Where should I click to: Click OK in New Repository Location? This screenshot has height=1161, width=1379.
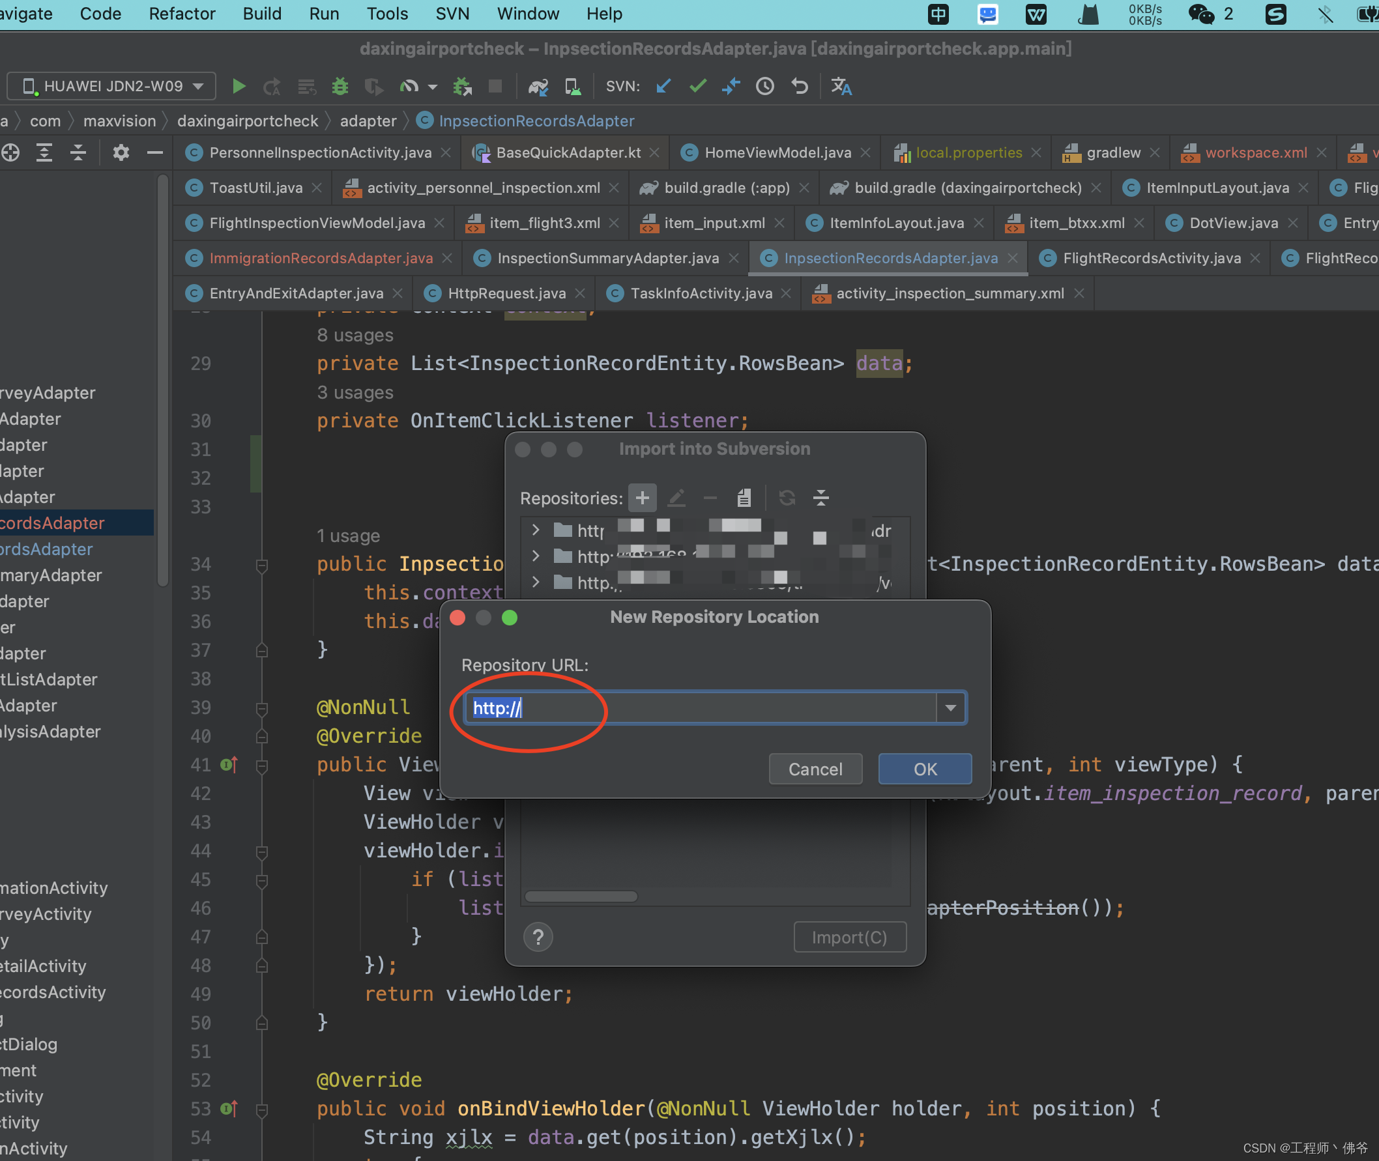coord(925,769)
